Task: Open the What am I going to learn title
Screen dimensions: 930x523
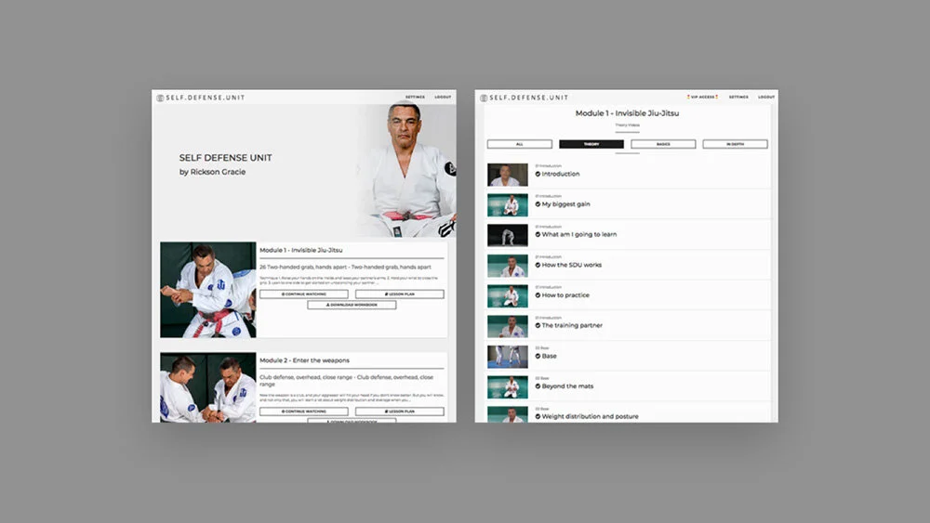Action: point(578,234)
